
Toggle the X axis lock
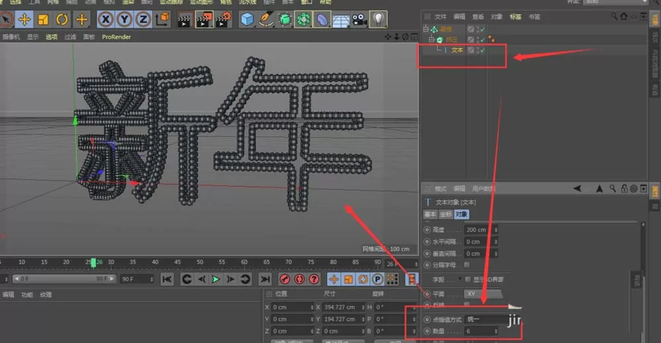[x=105, y=19]
